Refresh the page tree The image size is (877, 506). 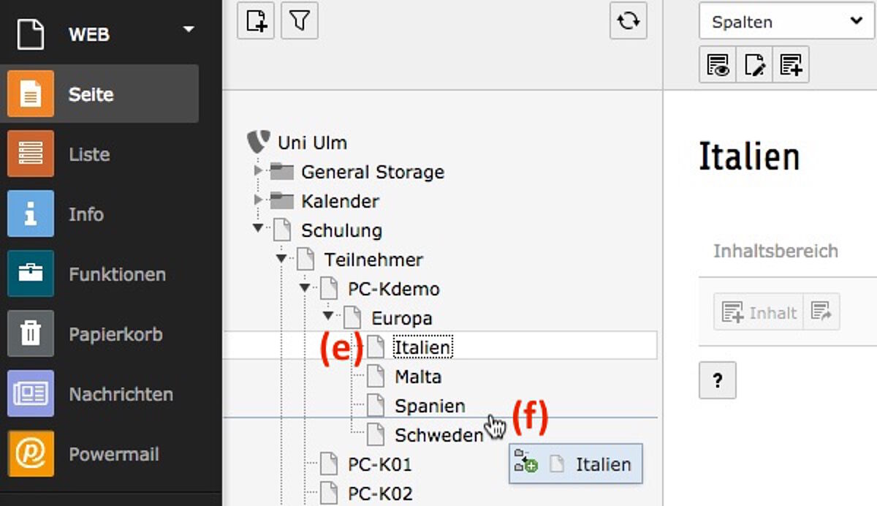coord(629,20)
